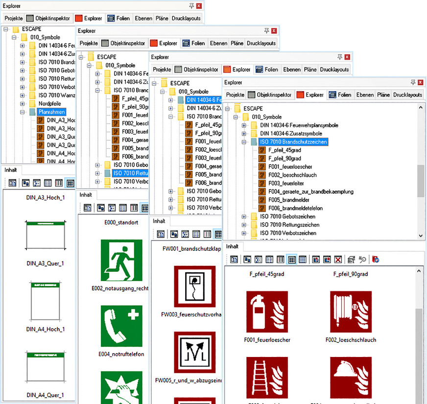This screenshot has height=404, width=427.
Task: Open the Drucklayouts tab in the frontmost panel
Action: [x=407, y=95]
